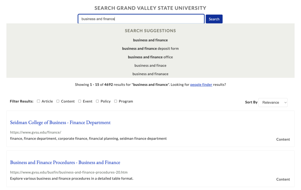Viewport: 301px width, 190px height.
Task: Click the business-and-finance-procedures-20.htm URL text
Action: point(69,172)
